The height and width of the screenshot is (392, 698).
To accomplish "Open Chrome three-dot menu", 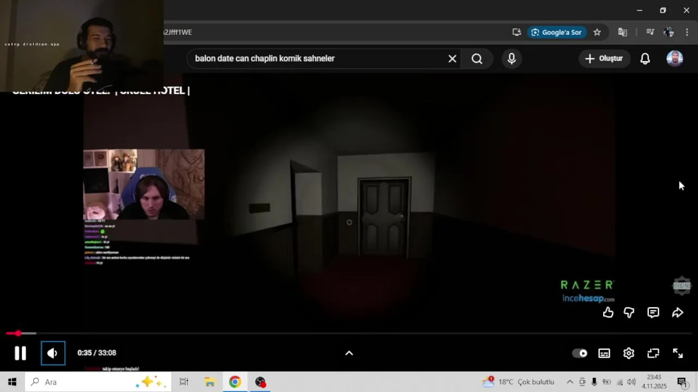I will coord(687,32).
